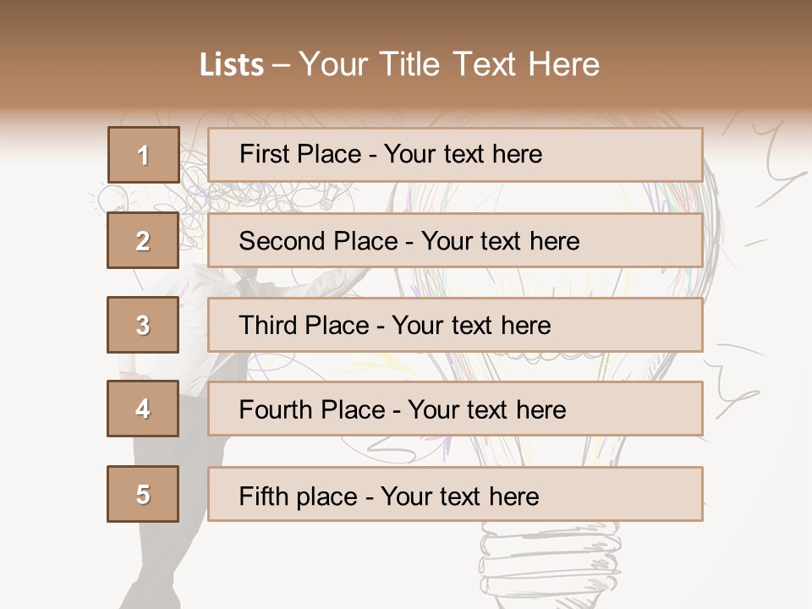Select the number 5 box

click(x=143, y=494)
